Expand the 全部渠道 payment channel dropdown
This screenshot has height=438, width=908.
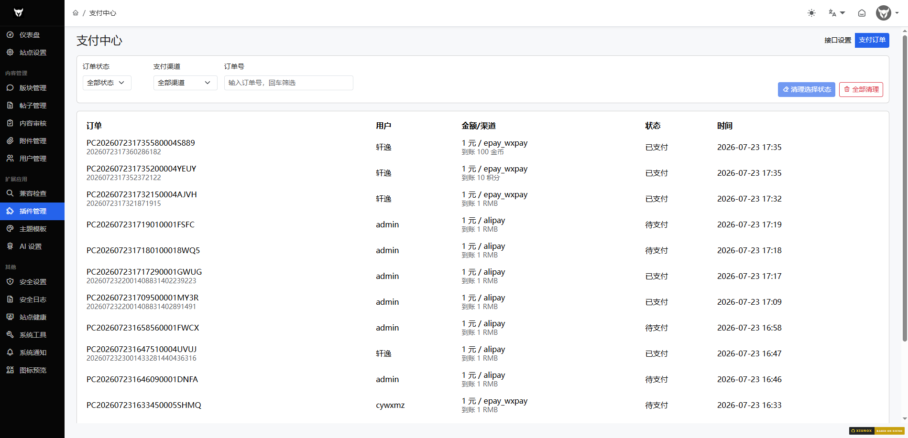tap(185, 83)
